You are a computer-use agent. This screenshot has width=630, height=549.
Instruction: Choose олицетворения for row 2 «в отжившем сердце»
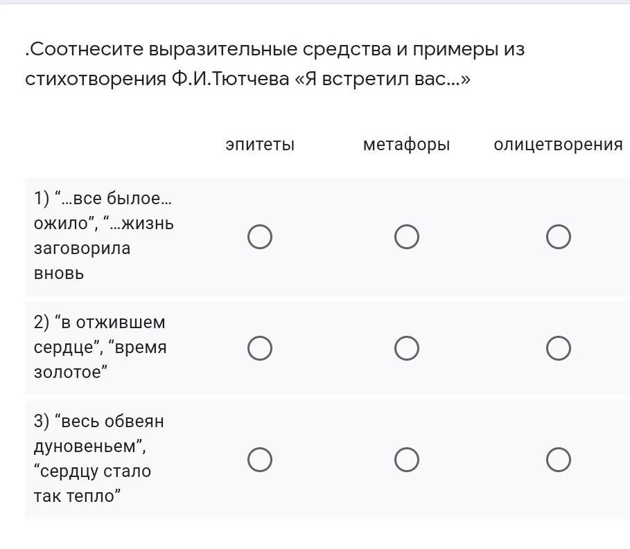click(x=558, y=348)
